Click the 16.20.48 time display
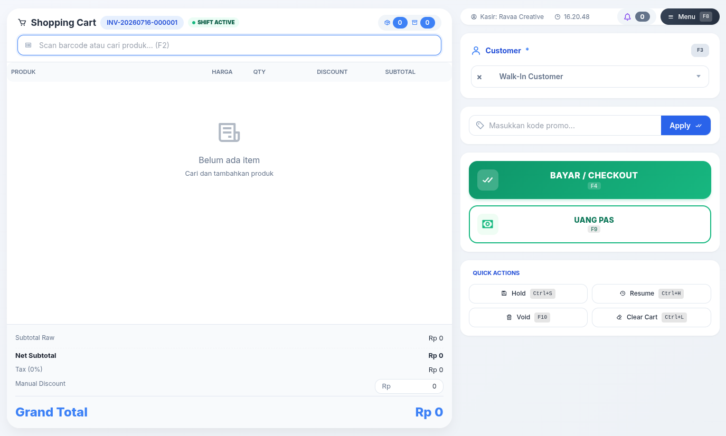726x436 pixels. 577,17
